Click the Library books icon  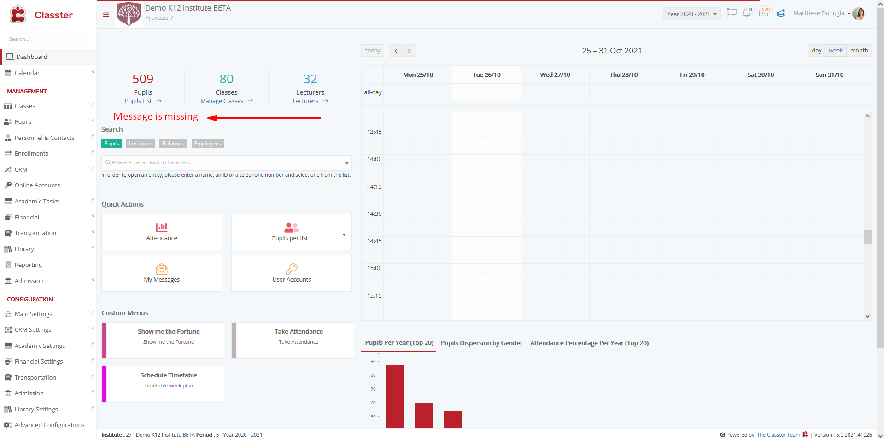(8, 249)
